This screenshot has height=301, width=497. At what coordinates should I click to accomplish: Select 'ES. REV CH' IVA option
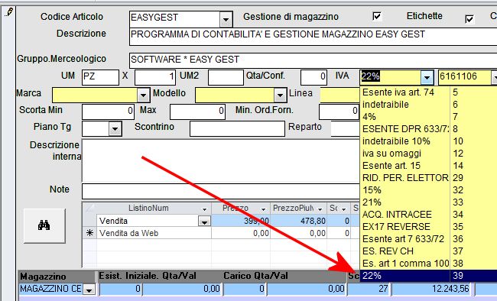click(x=428, y=251)
